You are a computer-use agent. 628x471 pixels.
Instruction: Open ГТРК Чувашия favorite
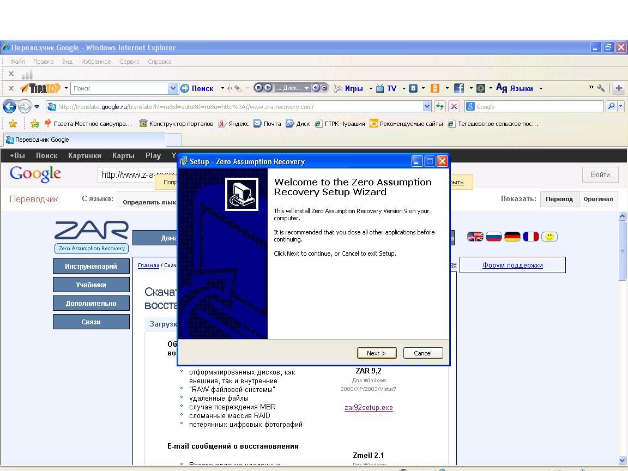[x=340, y=124]
